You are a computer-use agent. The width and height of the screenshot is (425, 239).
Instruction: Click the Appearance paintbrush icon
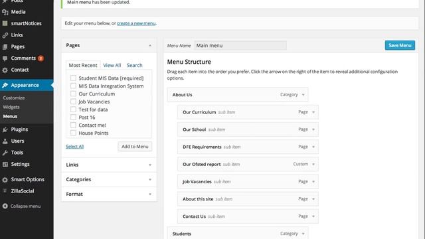click(x=5, y=86)
